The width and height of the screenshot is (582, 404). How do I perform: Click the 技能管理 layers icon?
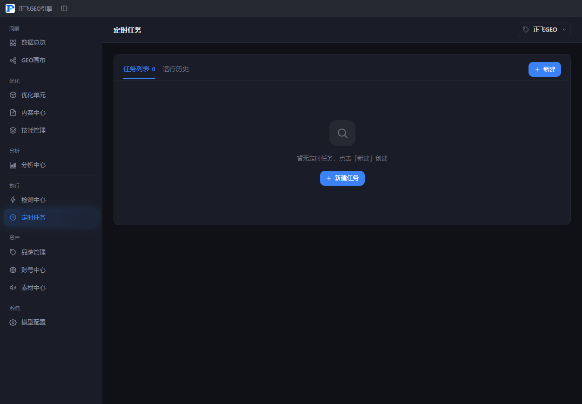click(x=13, y=130)
